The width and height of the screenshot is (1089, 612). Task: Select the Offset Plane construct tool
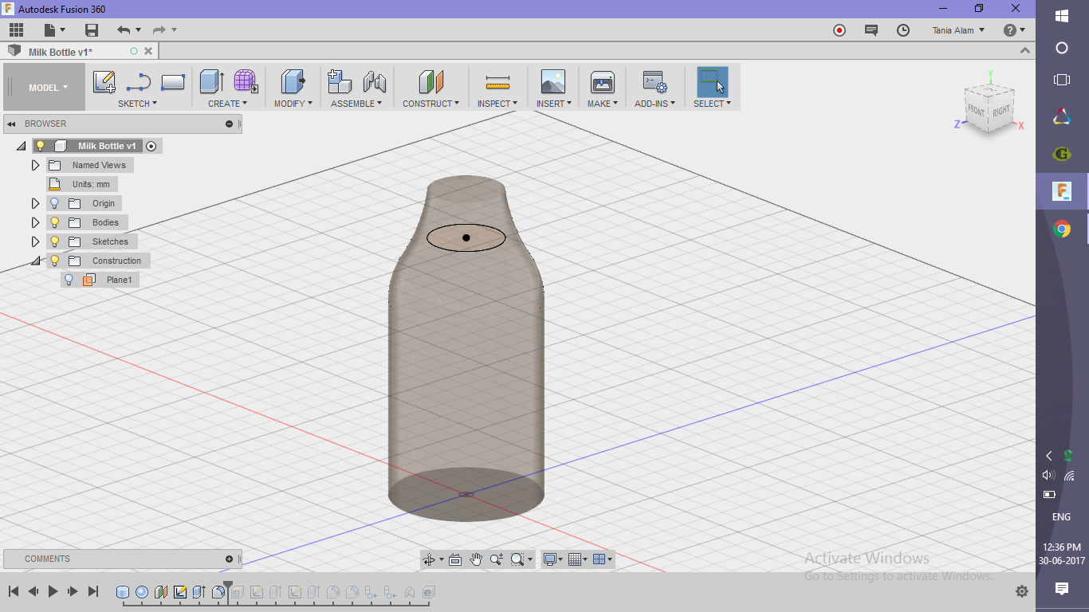[430, 82]
